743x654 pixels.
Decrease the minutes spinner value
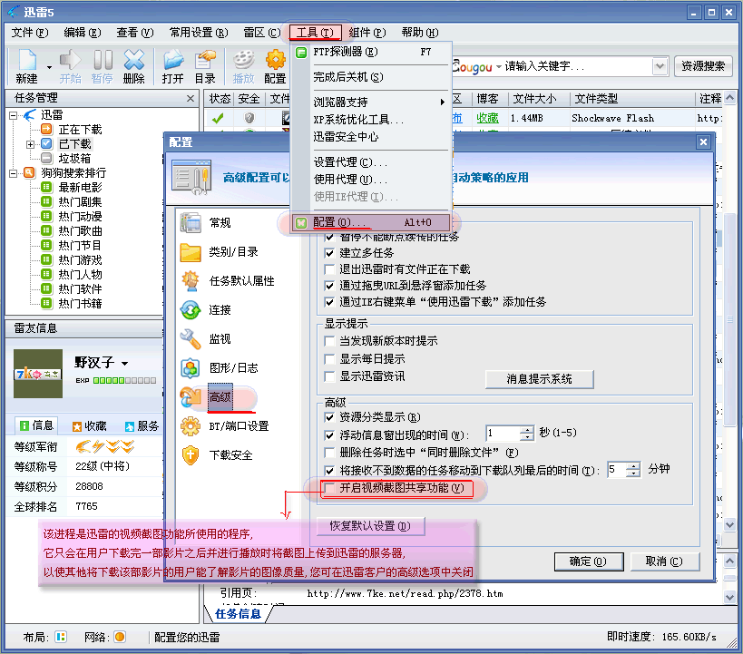click(x=633, y=473)
